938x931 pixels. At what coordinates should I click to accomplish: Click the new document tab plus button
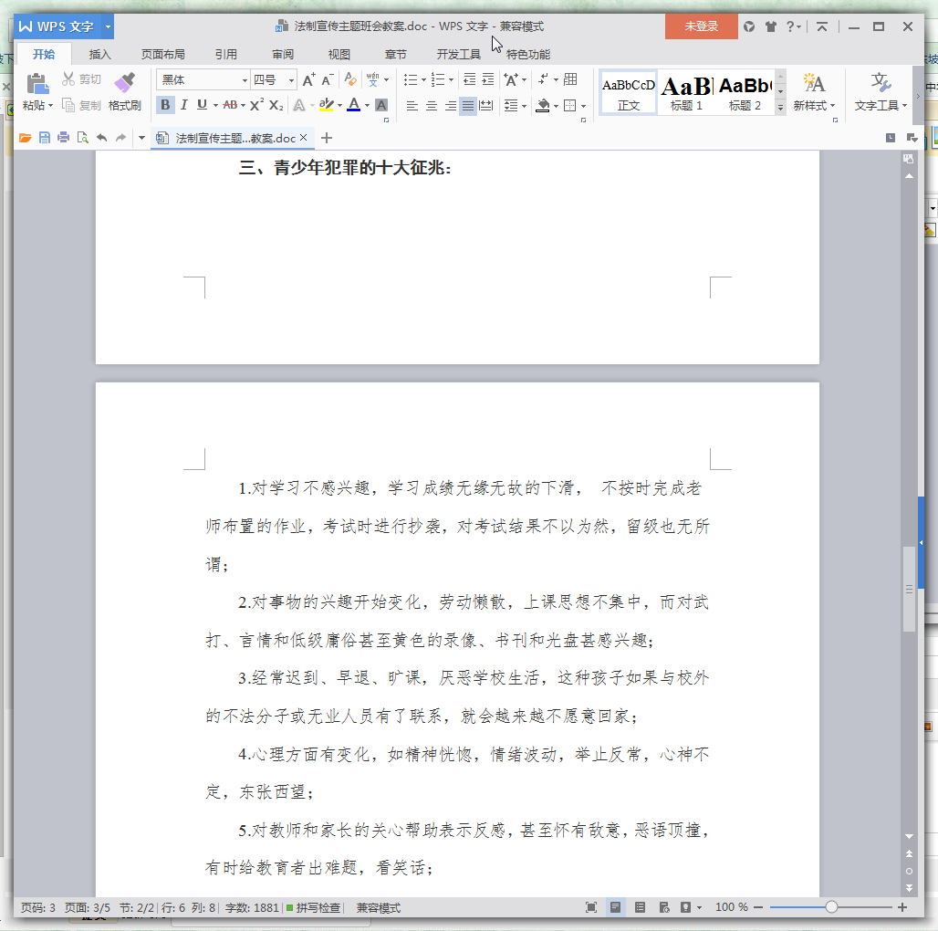click(326, 138)
